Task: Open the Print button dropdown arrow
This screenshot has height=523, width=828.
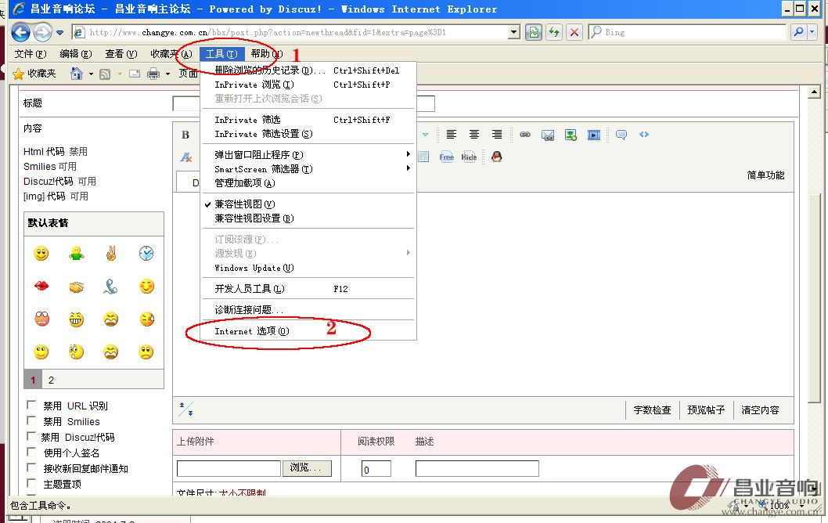Action: [167, 74]
